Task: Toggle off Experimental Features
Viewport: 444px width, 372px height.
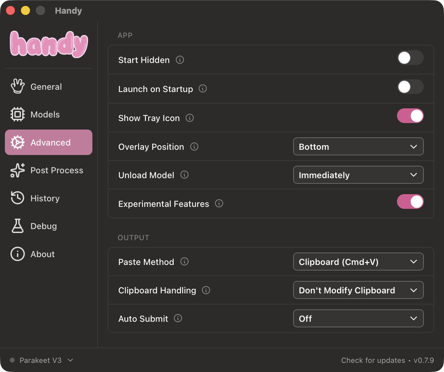Action: (410, 202)
